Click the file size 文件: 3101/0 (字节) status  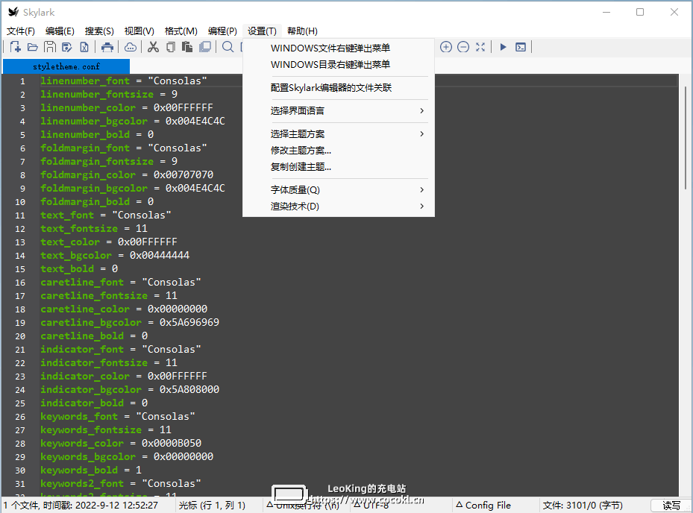[583, 505]
